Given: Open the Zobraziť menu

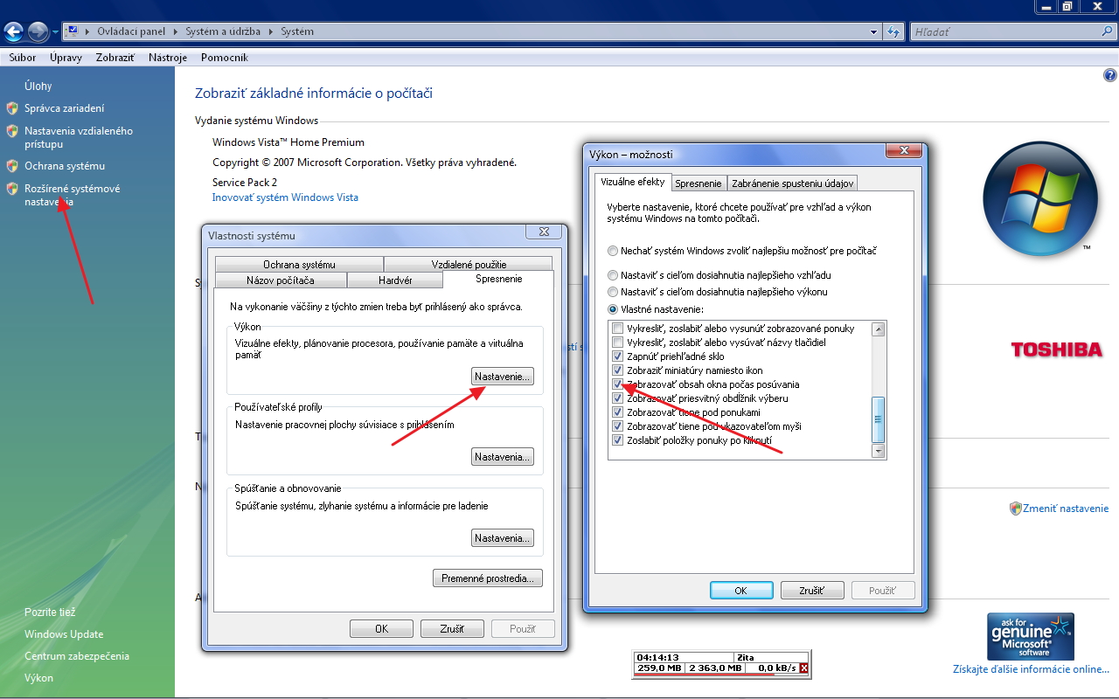Looking at the screenshot, I should click(115, 58).
